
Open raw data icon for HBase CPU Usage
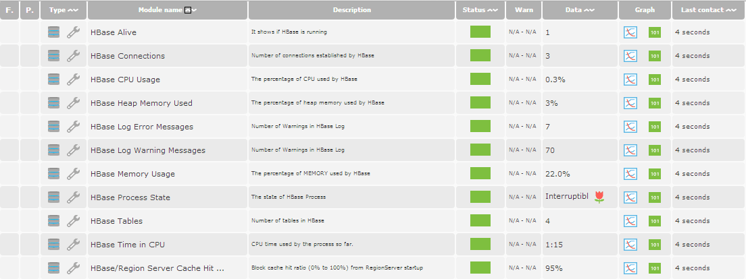point(655,80)
